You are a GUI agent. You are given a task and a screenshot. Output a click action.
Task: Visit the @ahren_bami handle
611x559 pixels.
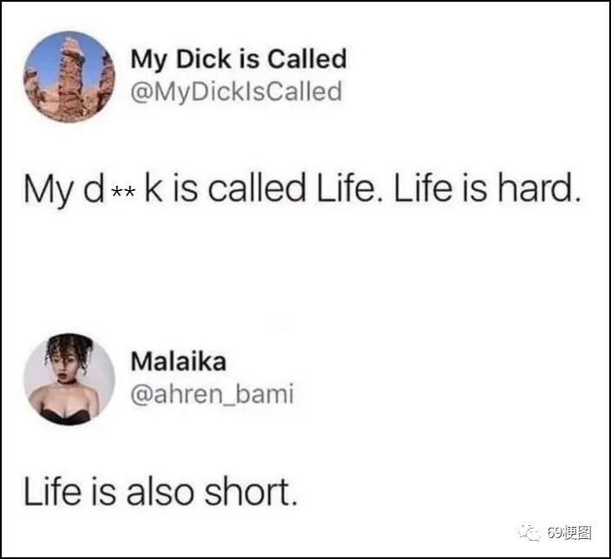point(212,394)
